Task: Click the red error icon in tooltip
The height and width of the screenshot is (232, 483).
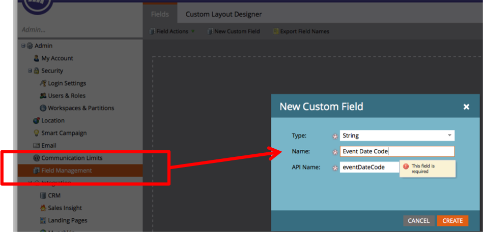Action: click(406, 166)
